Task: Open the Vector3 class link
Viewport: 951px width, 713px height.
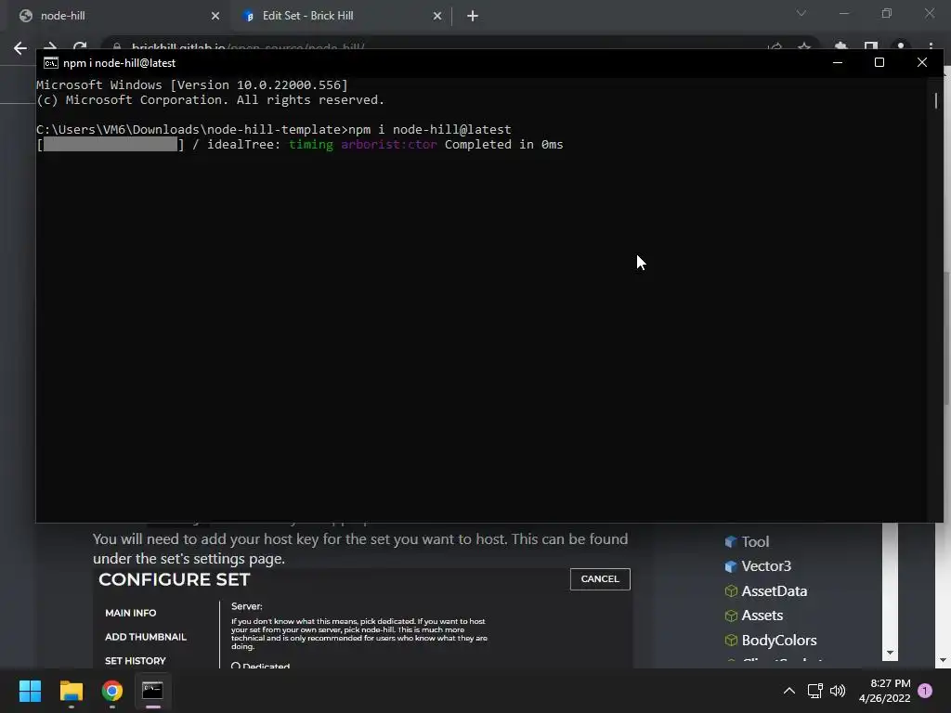Action: pyautogui.click(x=766, y=565)
